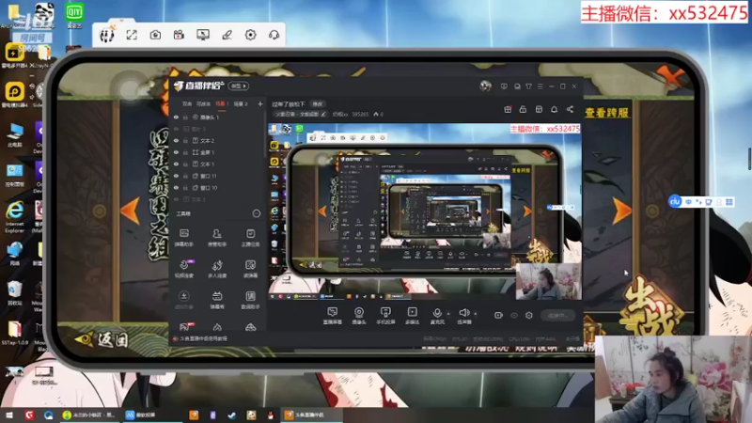Tap right orange arrow in game
The width and height of the screenshot is (752, 423).
pyautogui.click(x=622, y=211)
